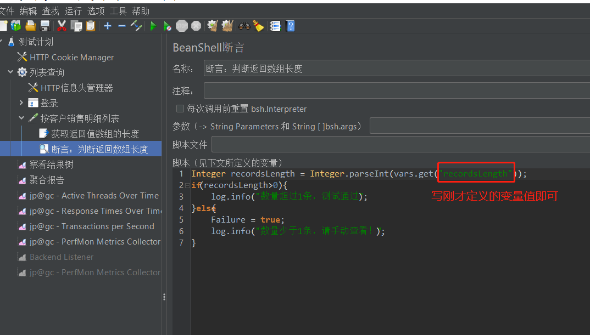The width and height of the screenshot is (590, 335).
Task: Expand all tree nodes with plus icon
Action: pyautogui.click(x=108, y=26)
